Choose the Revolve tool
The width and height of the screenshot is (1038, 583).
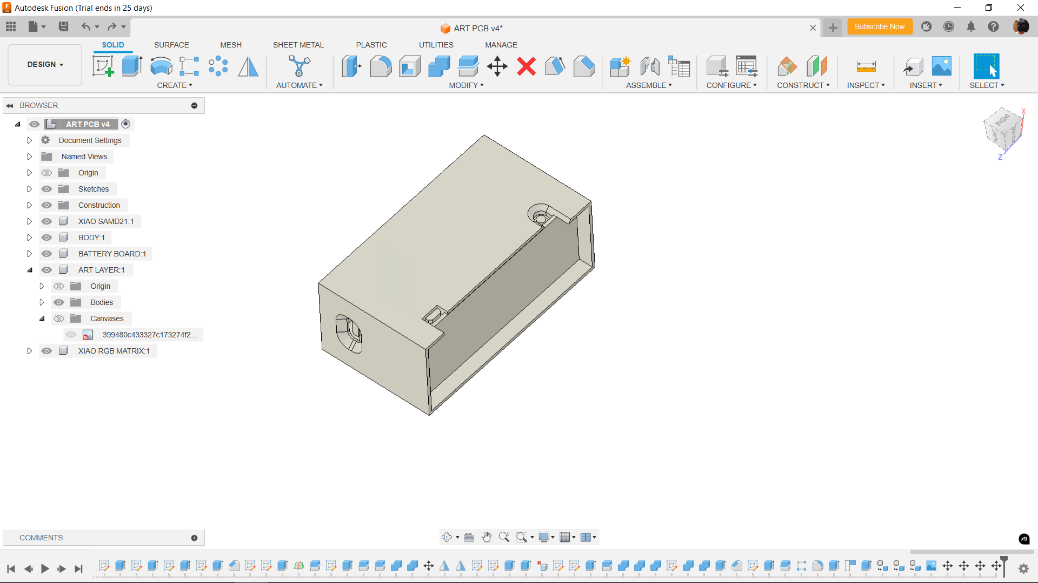click(161, 66)
